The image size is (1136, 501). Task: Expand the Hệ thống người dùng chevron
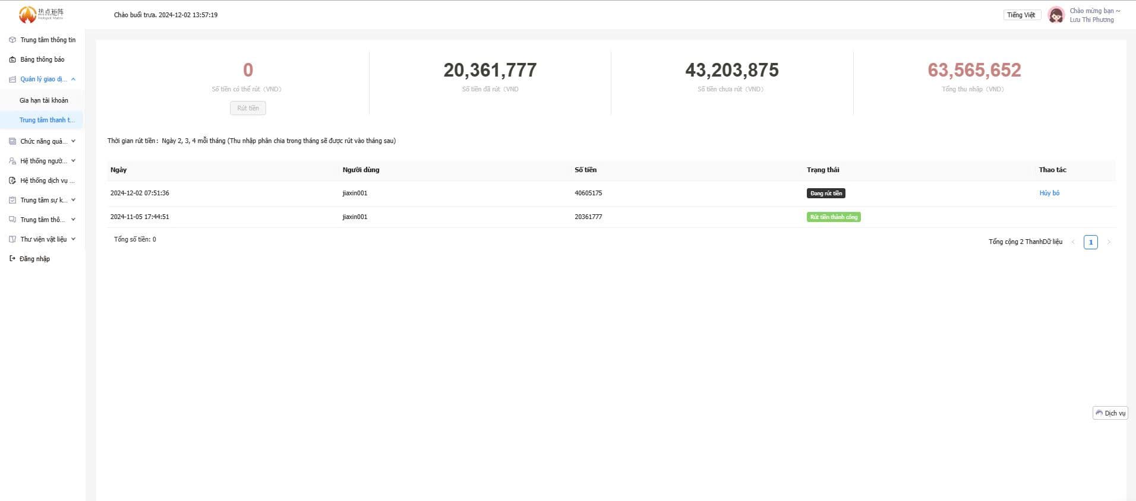[x=73, y=161]
